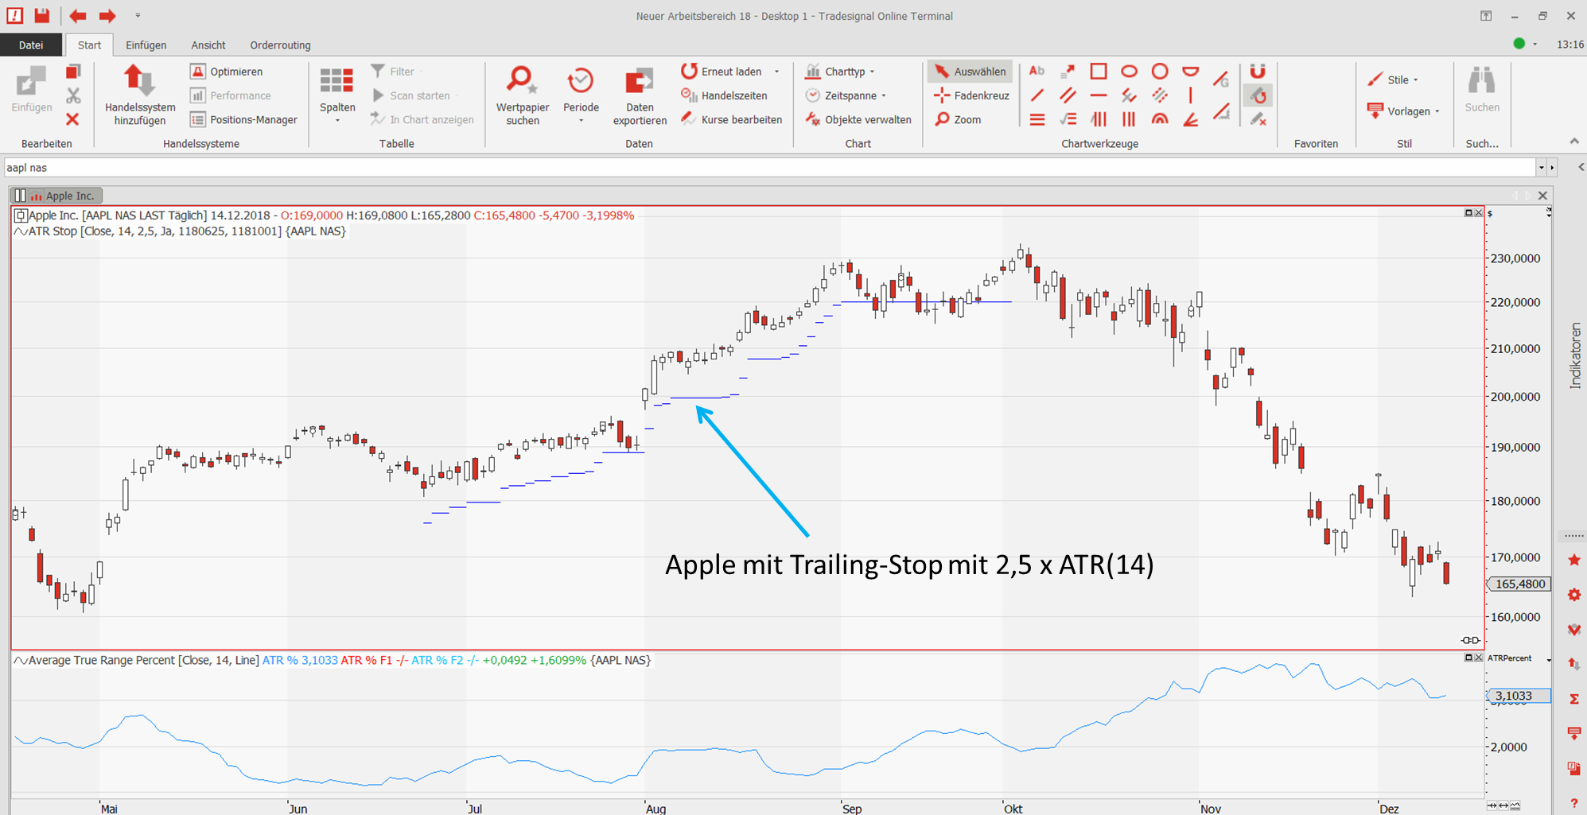
Task: Click the red star favorites sidebar icon
Action: point(1573,561)
